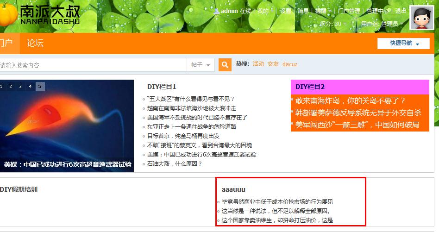
Task: Expand the 用户组: 管理员 dropdown
Action: (x=382, y=24)
